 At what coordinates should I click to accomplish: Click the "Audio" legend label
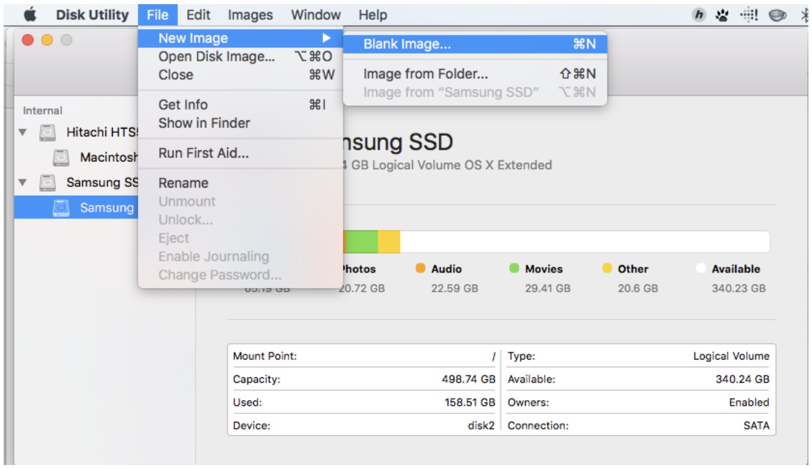(447, 269)
